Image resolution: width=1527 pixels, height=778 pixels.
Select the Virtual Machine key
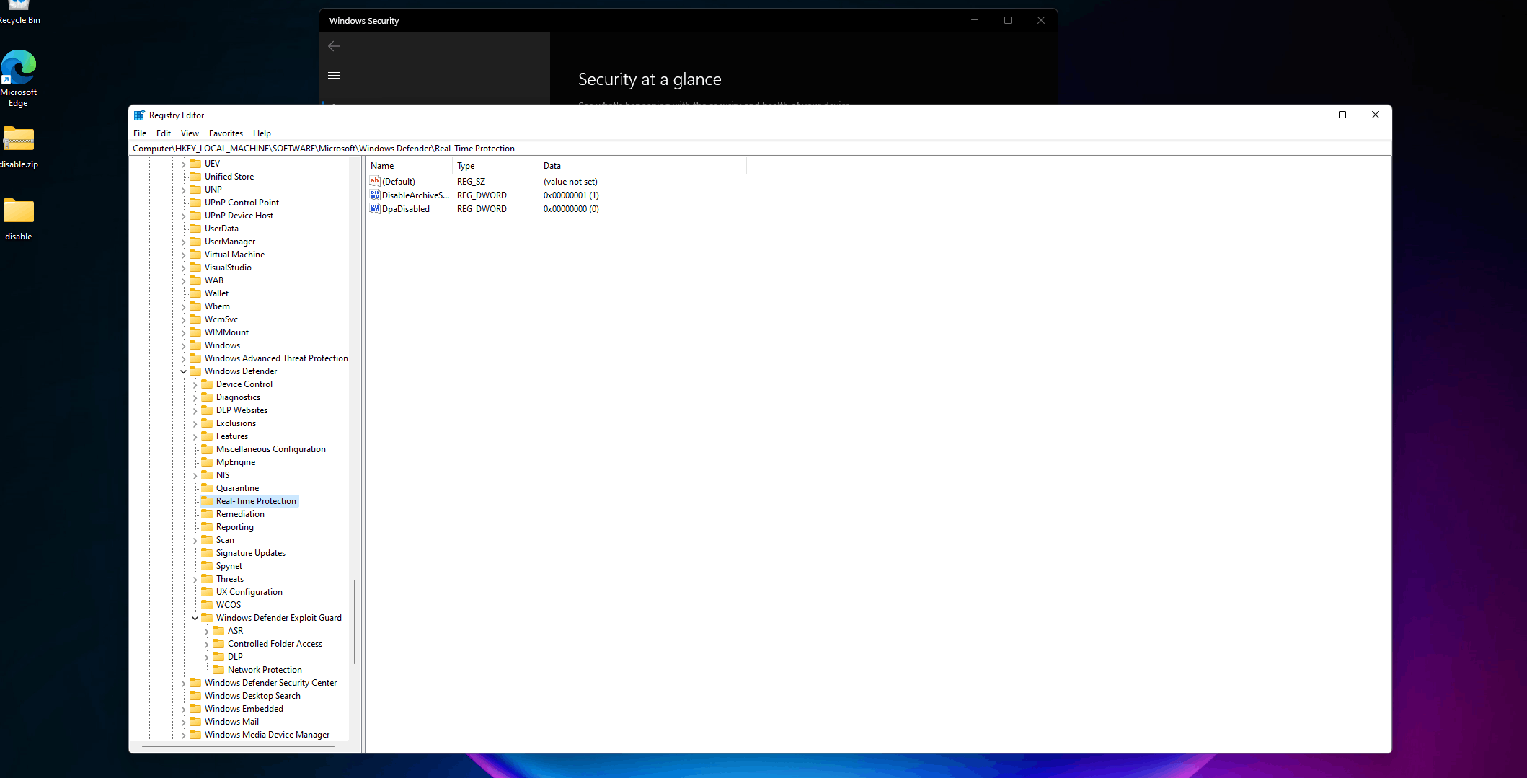234,255
